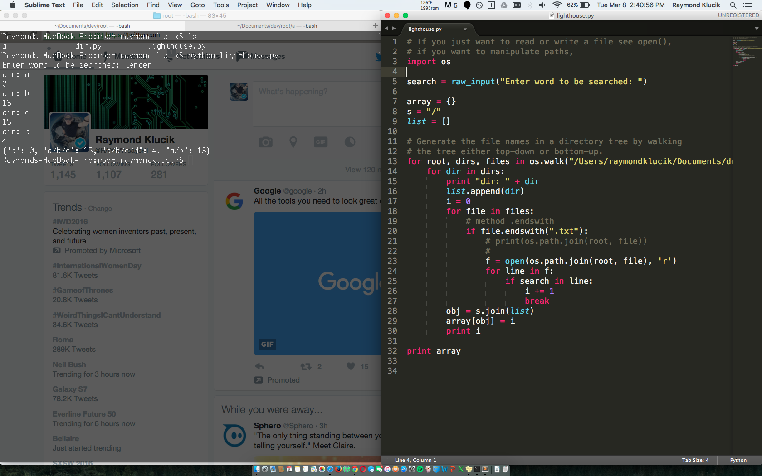Screen dimensions: 762x476
Task: Open Notification Center list icon
Action: pos(747,5)
